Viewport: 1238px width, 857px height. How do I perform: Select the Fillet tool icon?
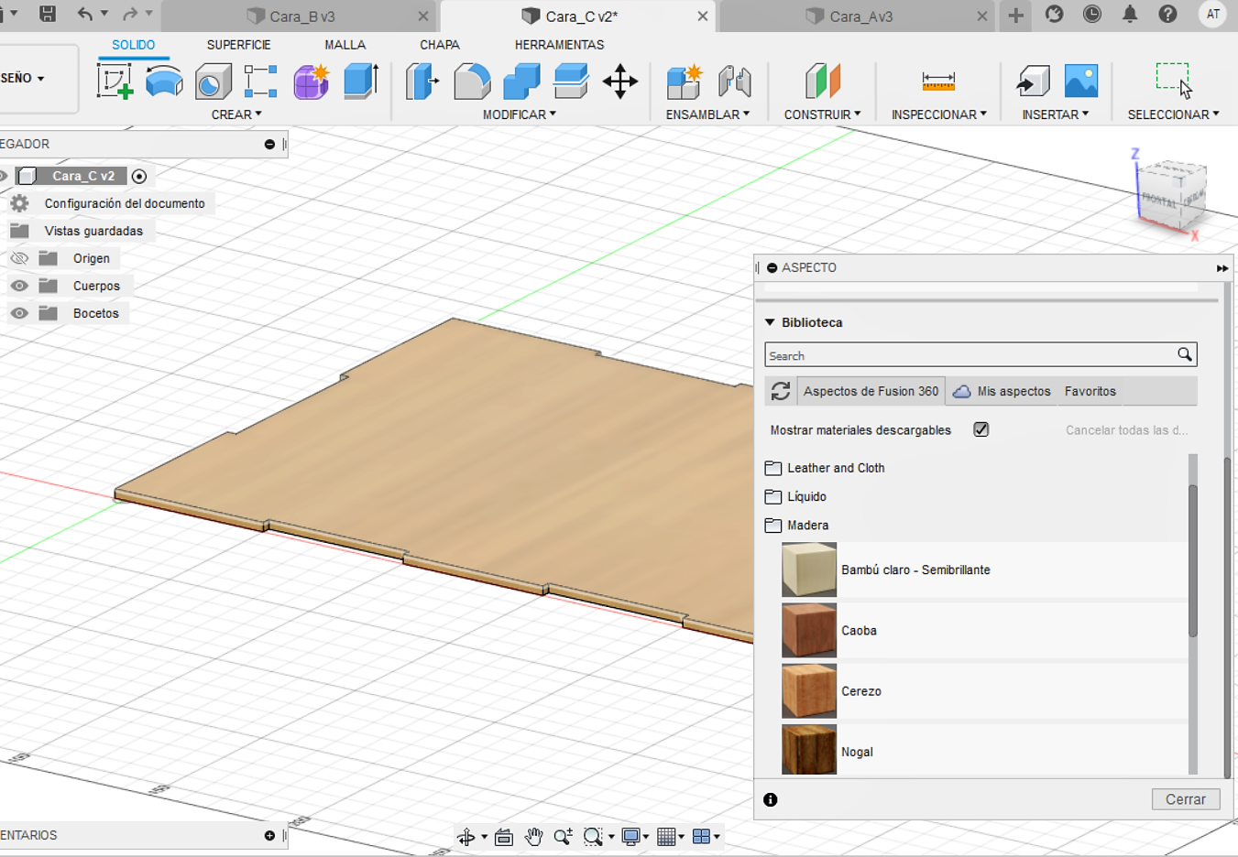pos(472,81)
